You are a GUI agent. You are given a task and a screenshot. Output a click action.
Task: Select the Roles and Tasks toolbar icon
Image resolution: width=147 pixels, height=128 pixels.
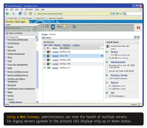(53, 27)
